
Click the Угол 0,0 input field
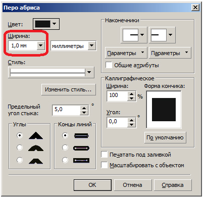(x=117, y=122)
